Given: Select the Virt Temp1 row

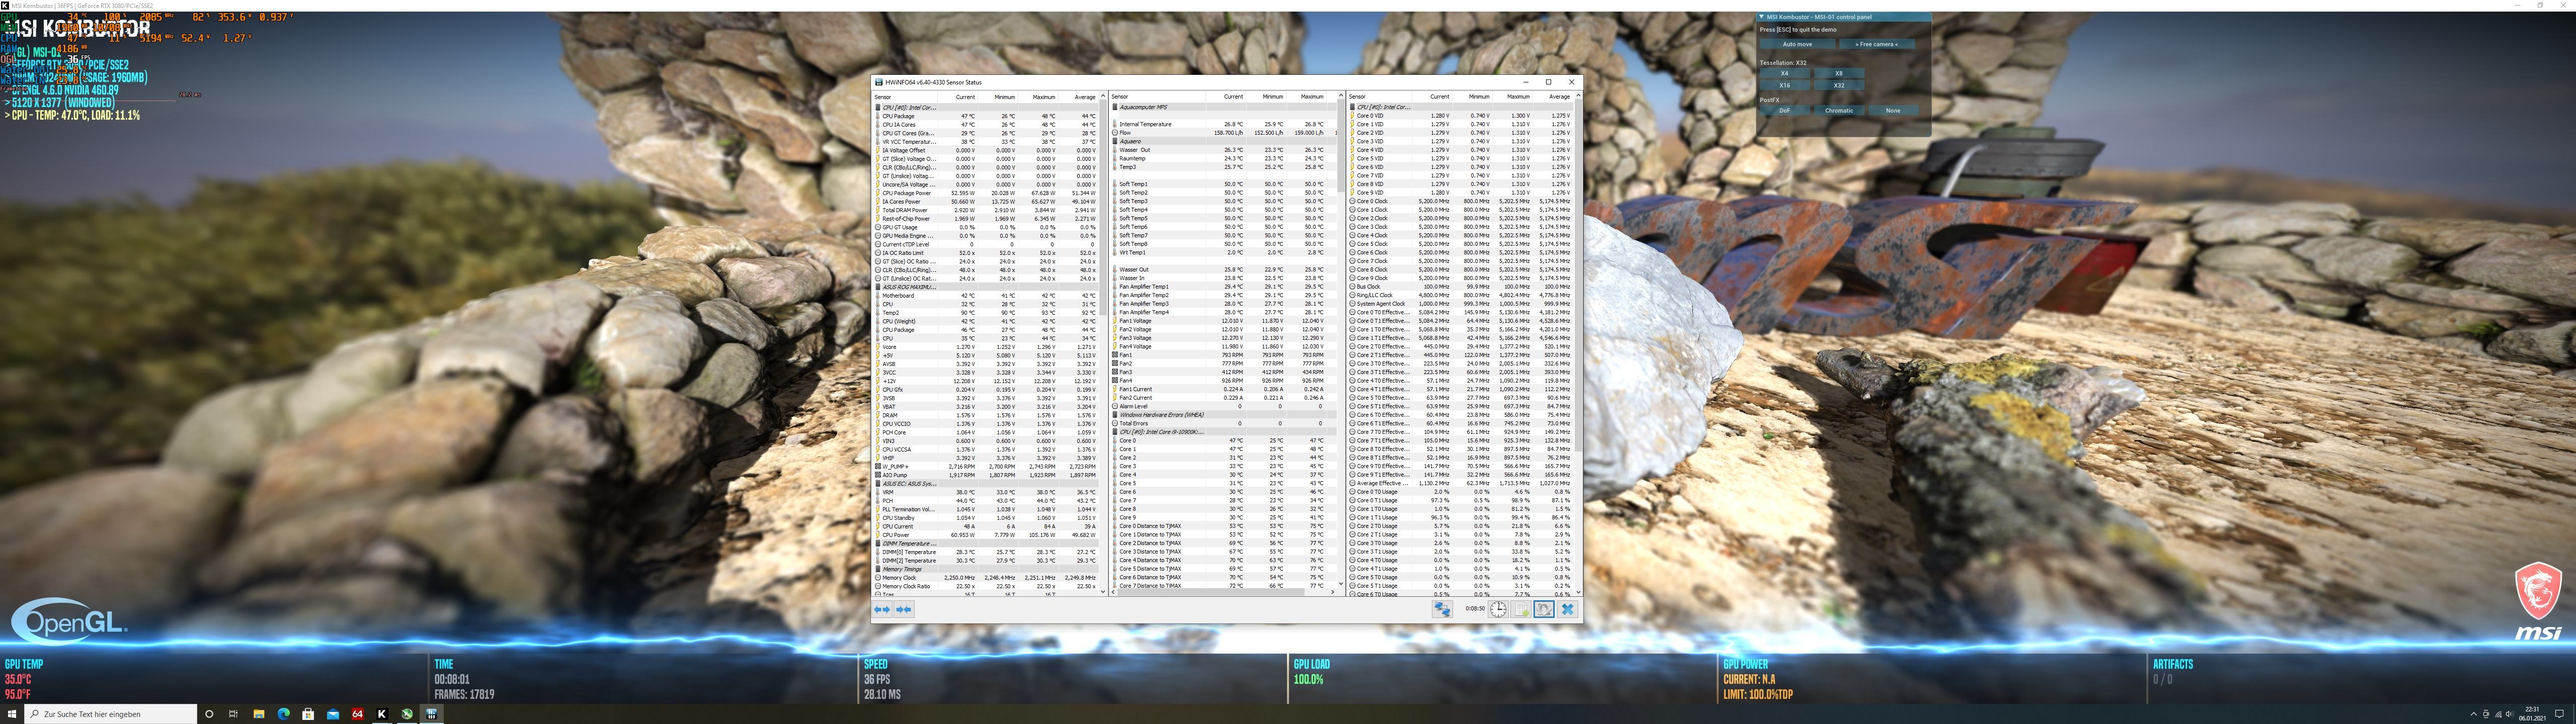Looking at the screenshot, I should coord(1224,252).
